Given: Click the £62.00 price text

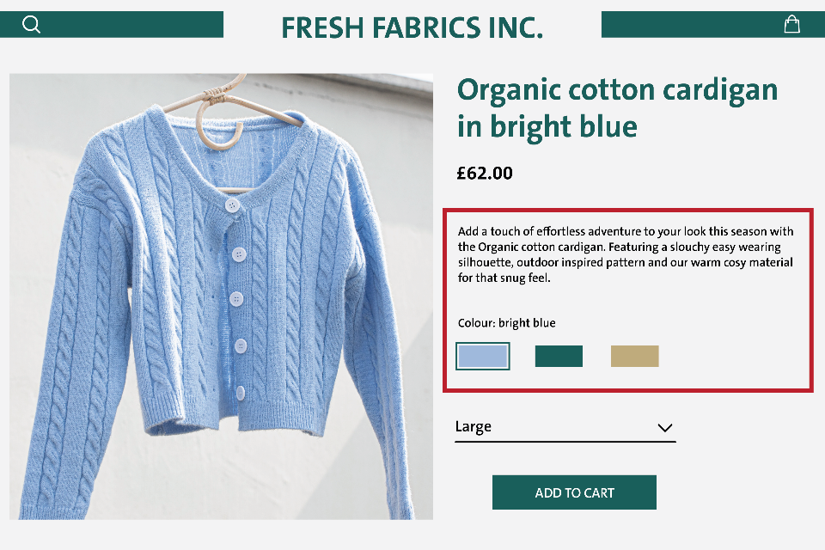Looking at the screenshot, I should click(485, 173).
